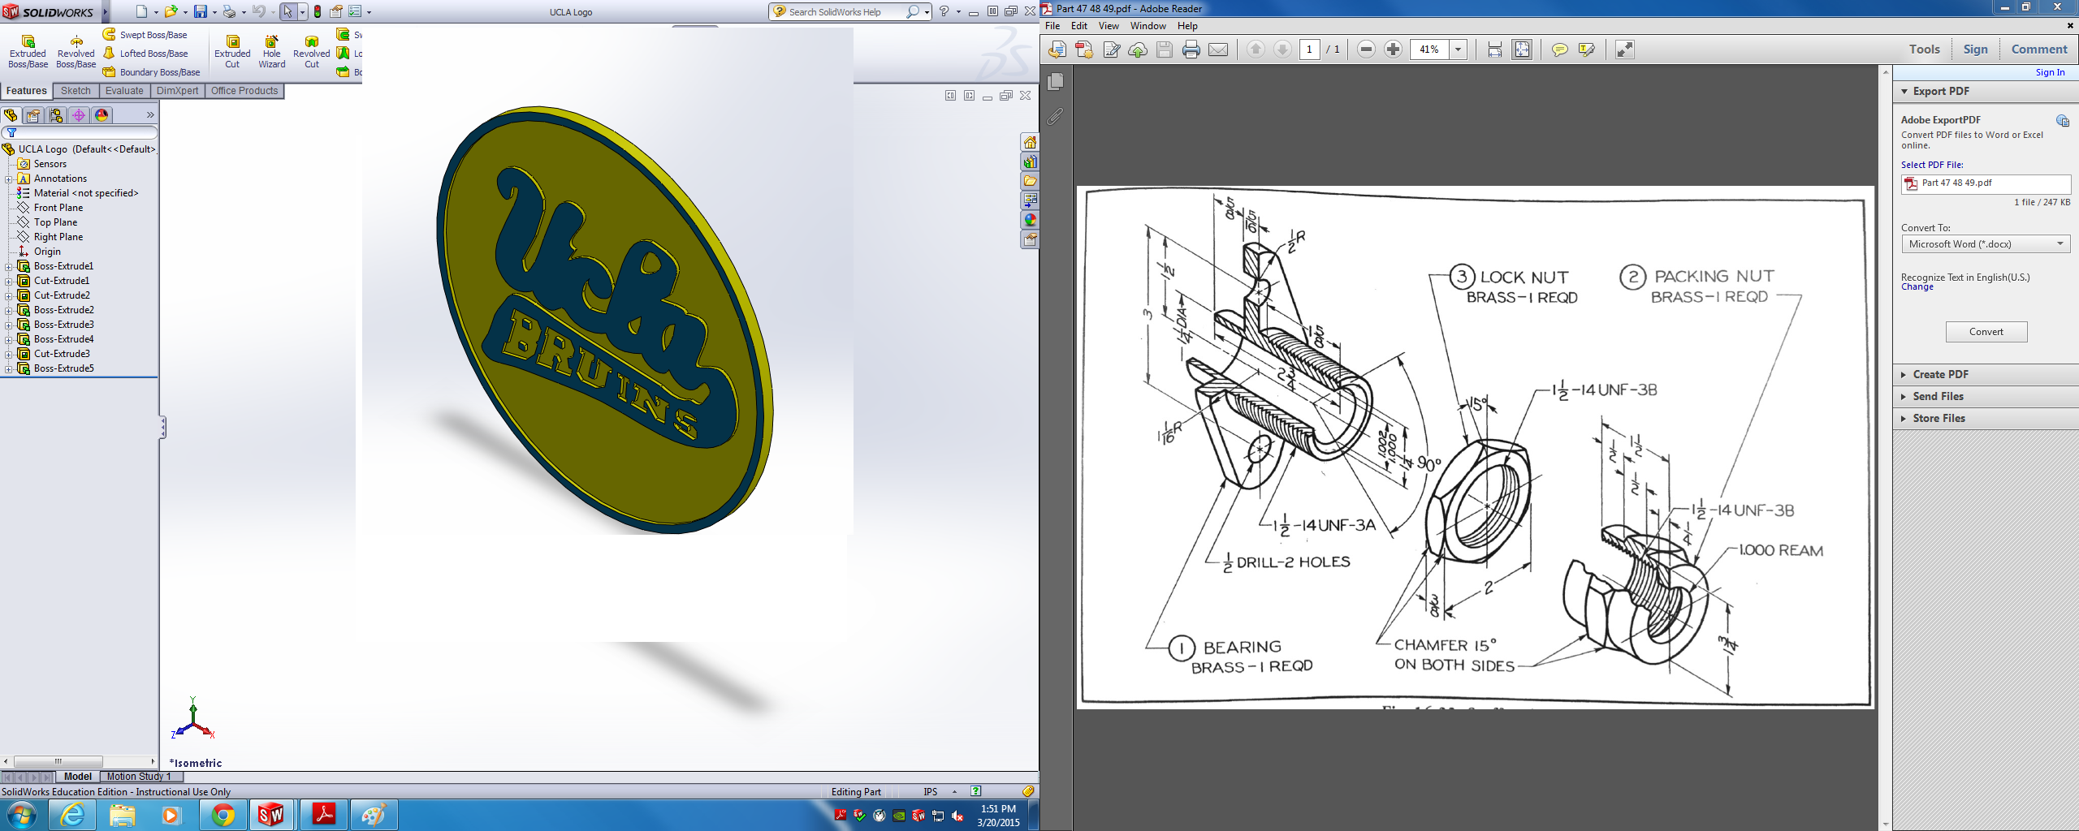Expand the Annotations folder in the feature tree
The height and width of the screenshot is (831, 2079).
[x=8, y=179]
